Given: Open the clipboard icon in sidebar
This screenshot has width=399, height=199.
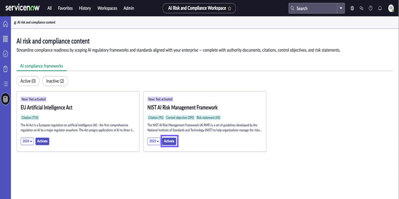Looking at the screenshot, I should pyautogui.click(x=5, y=69).
